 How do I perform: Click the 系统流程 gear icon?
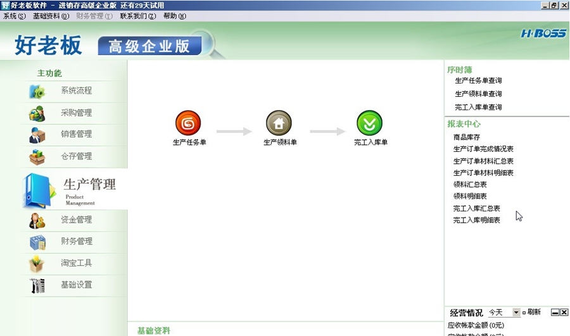coord(37,92)
